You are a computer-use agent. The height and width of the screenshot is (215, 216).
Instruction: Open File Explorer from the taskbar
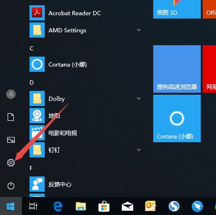(x=81, y=206)
